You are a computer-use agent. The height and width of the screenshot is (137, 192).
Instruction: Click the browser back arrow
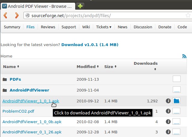(x=5, y=15)
